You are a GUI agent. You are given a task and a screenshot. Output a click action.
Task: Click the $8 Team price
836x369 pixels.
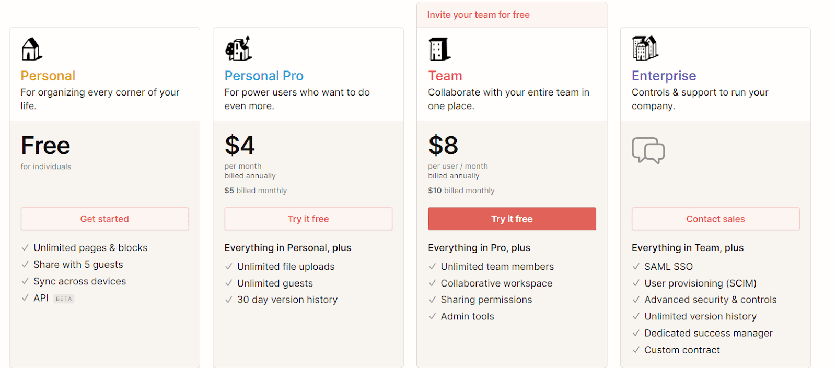click(x=443, y=145)
